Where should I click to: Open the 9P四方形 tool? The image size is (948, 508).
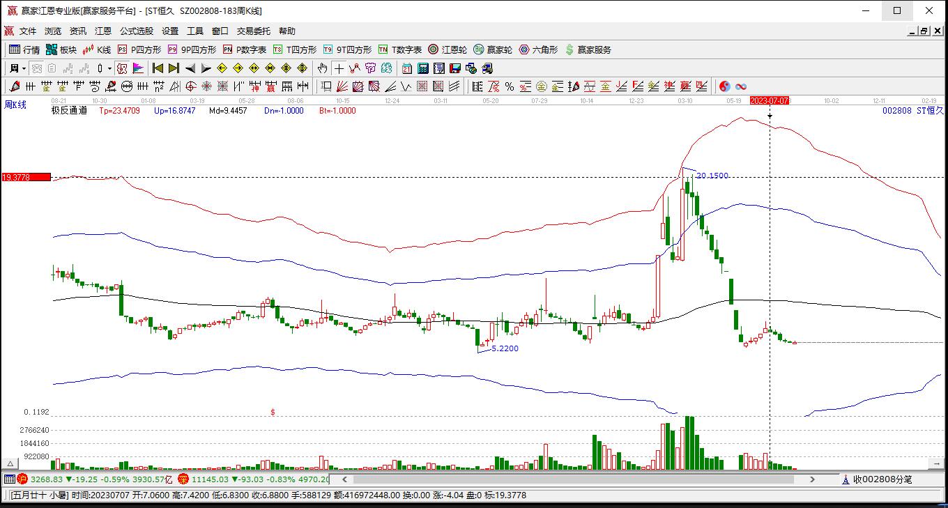pyautogui.click(x=192, y=49)
